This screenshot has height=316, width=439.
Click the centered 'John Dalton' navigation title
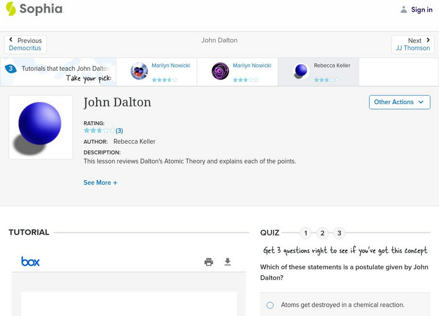(x=219, y=40)
